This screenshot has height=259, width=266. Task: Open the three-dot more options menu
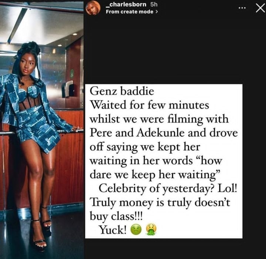point(242,8)
